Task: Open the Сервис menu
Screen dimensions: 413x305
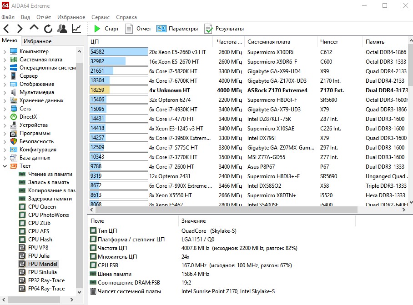Action: pyautogui.click(x=101, y=17)
